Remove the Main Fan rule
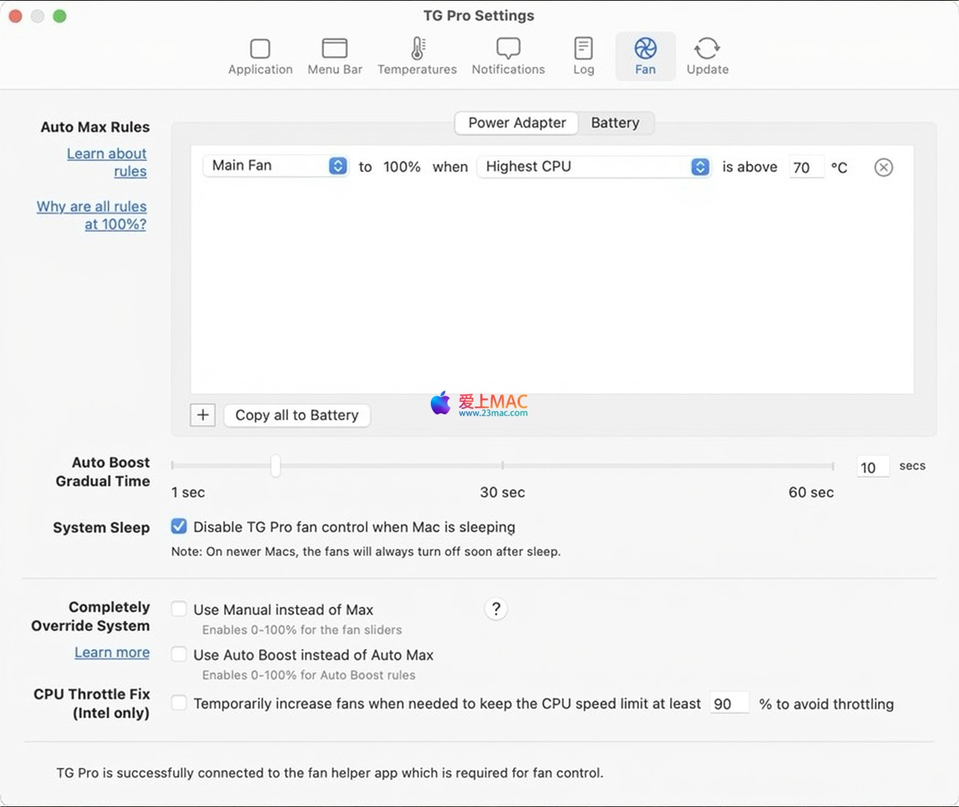 click(x=883, y=168)
